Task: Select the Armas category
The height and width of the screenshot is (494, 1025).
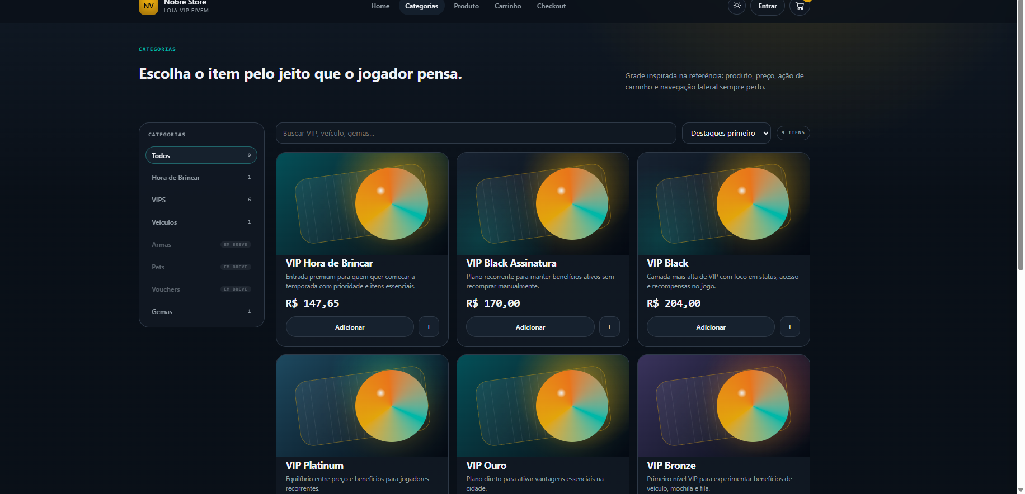Action: coord(201,245)
